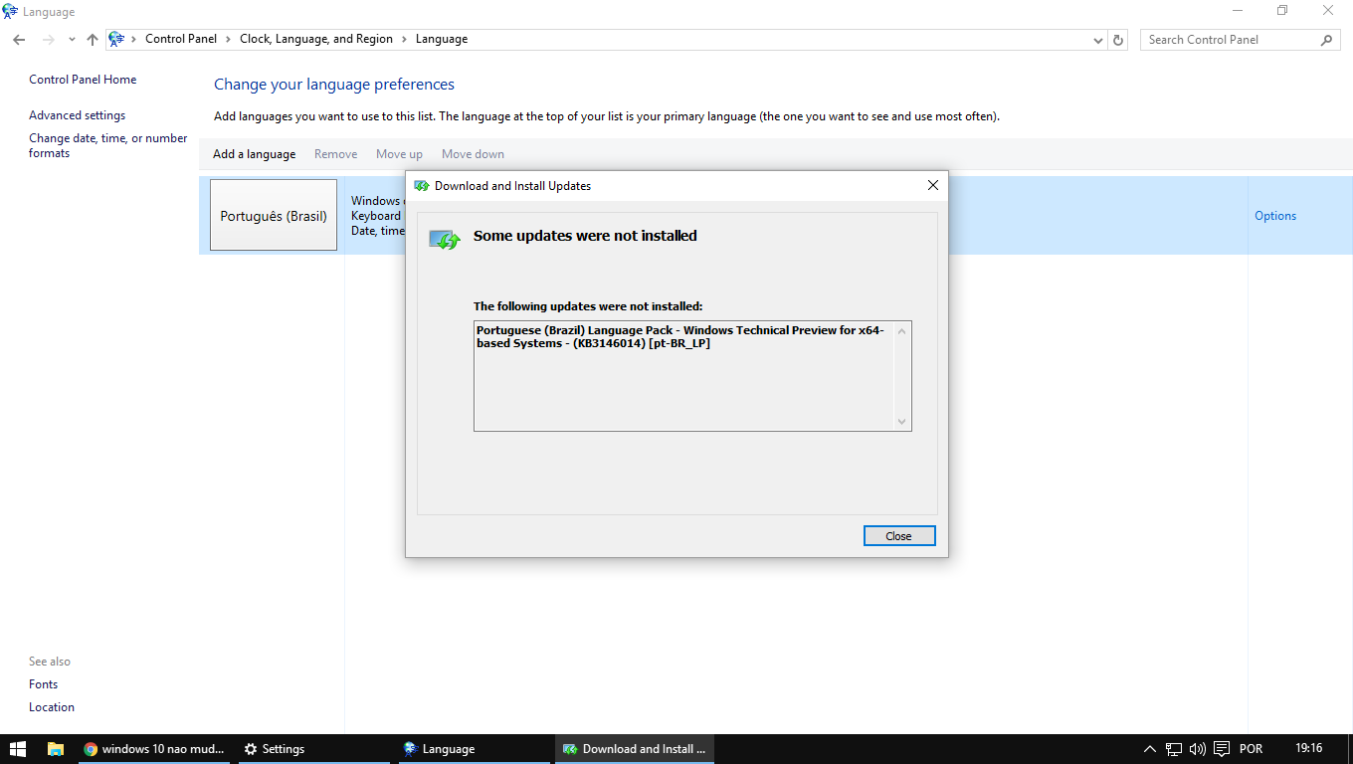This screenshot has width=1353, height=764.
Task: Expand the address bar history dropdown
Action: pyautogui.click(x=1098, y=40)
